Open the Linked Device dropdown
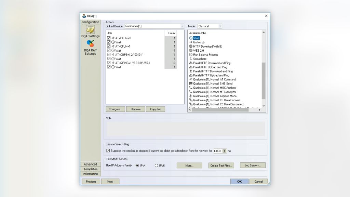Viewport: 350px width, 197px height. [183, 26]
